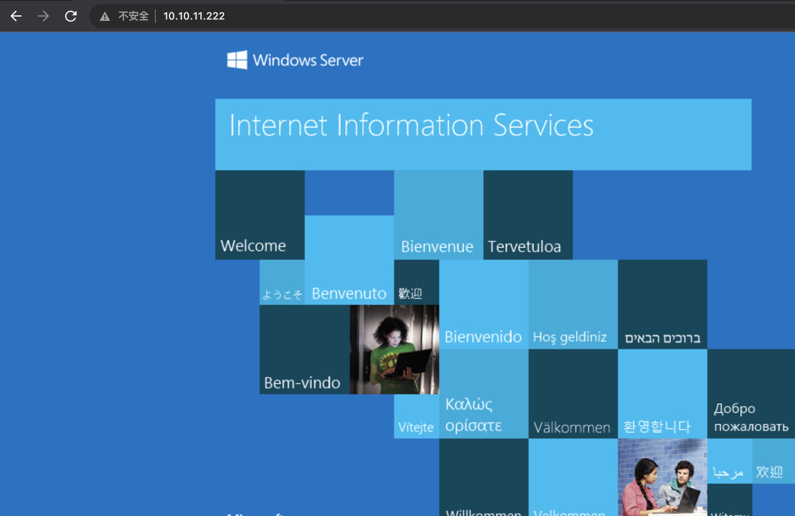Click the Välkommen tile
The height and width of the screenshot is (516, 795).
[573, 394]
